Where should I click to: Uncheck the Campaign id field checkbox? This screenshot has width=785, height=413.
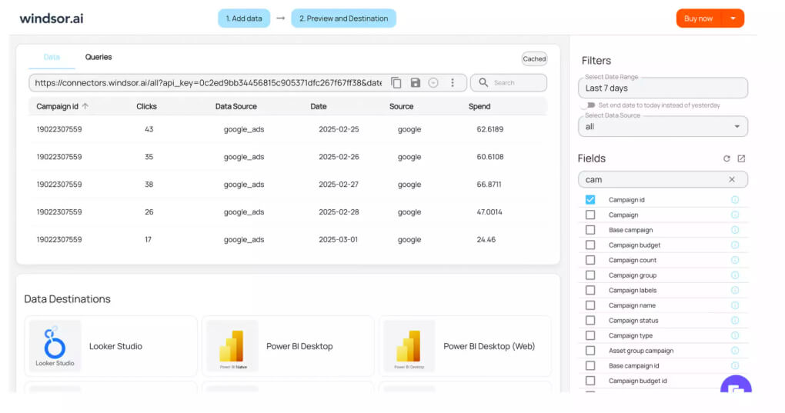pyautogui.click(x=590, y=200)
